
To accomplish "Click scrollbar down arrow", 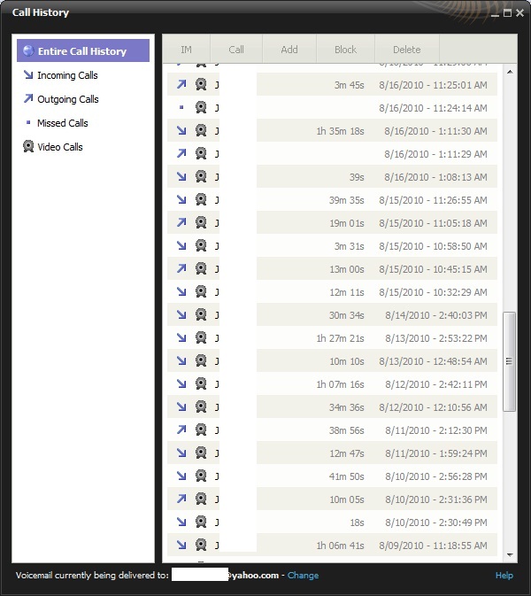I will [x=510, y=555].
